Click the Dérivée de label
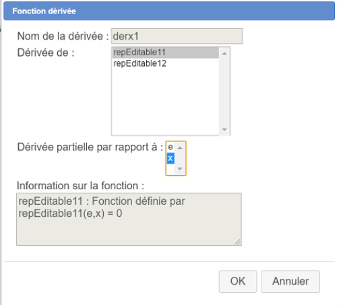 [46, 53]
